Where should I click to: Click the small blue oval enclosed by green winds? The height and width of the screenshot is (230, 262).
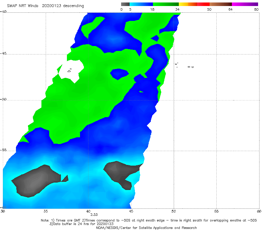119,74
